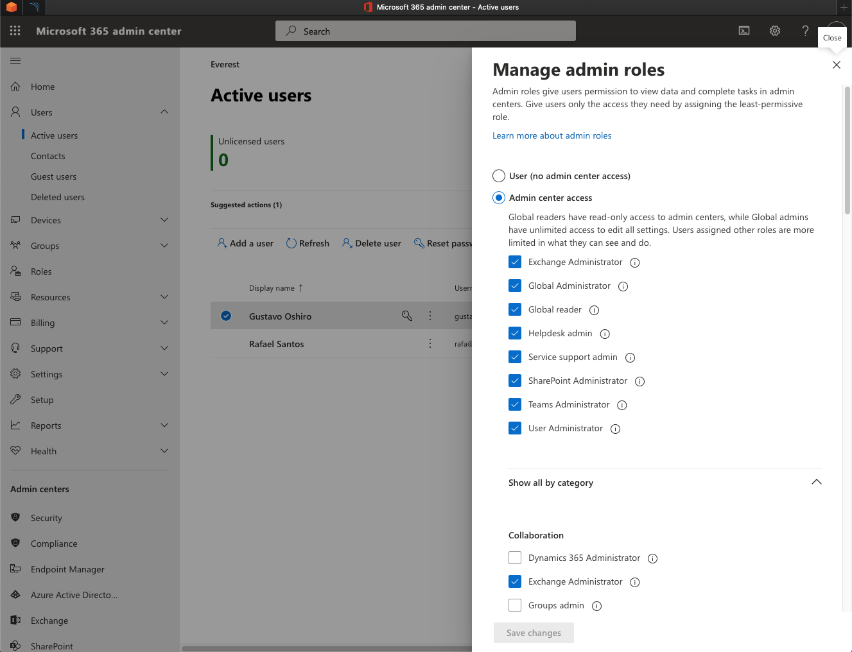Open more actions for Rafael Santos

pyautogui.click(x=430, y=343)
